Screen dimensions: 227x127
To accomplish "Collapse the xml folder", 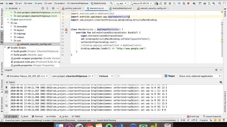I will [11, 41].
